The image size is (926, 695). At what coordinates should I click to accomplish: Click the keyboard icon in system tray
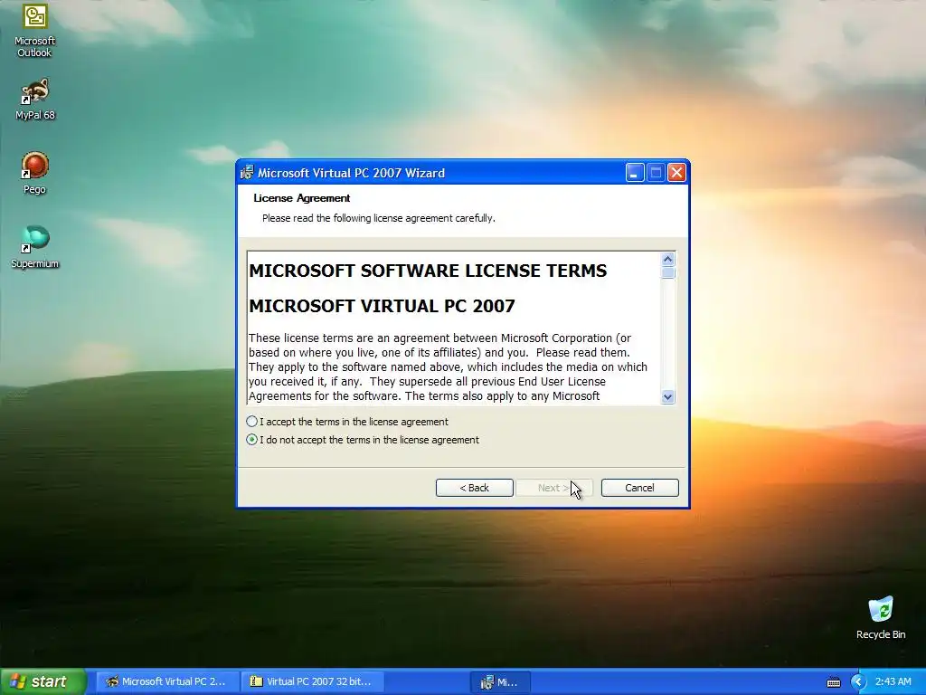pyautogui.click(x=833, y=682)
